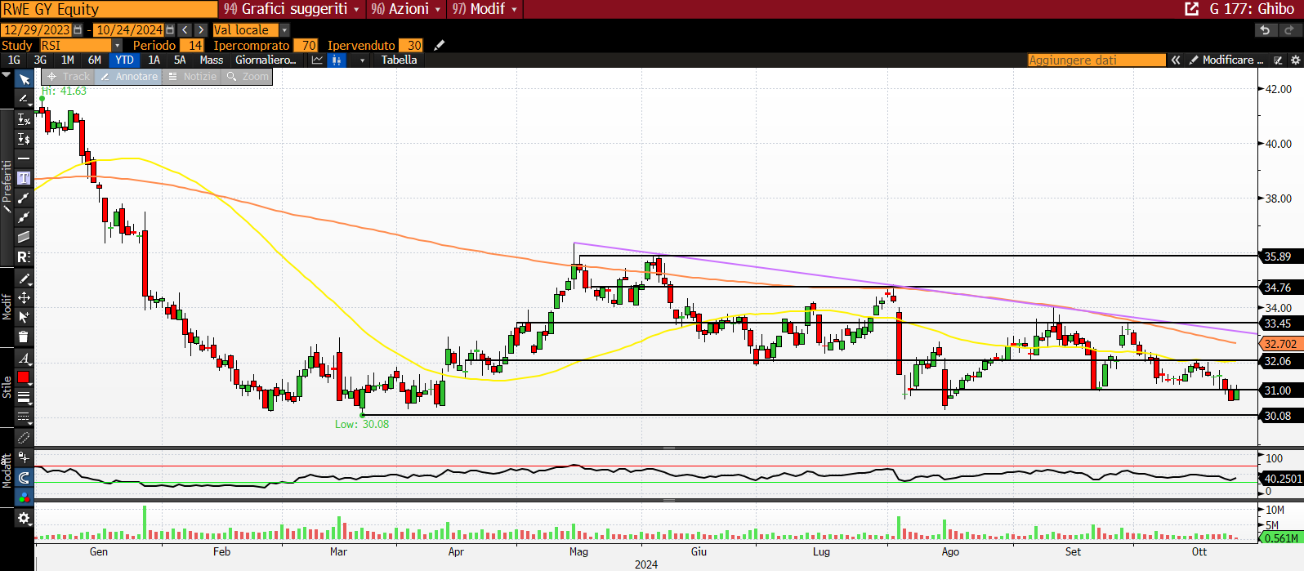The height and width of the screenshot is (571, 1304).
Task: Select the 5A time range
Action: tap(180, 60)
